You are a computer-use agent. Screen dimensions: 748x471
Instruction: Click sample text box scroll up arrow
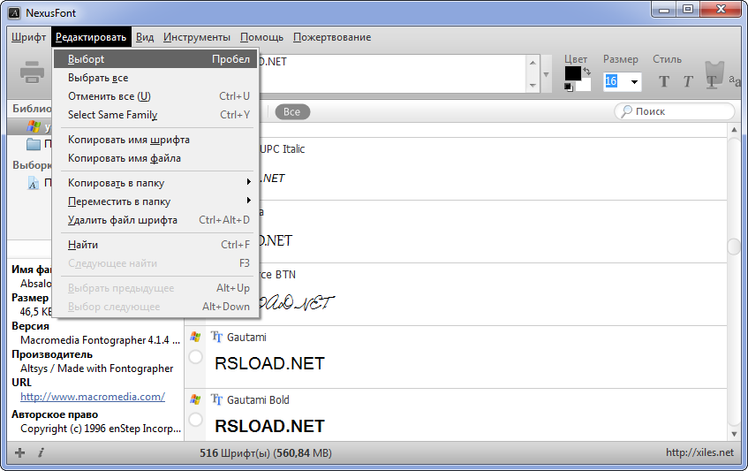(x=533, y=63)
